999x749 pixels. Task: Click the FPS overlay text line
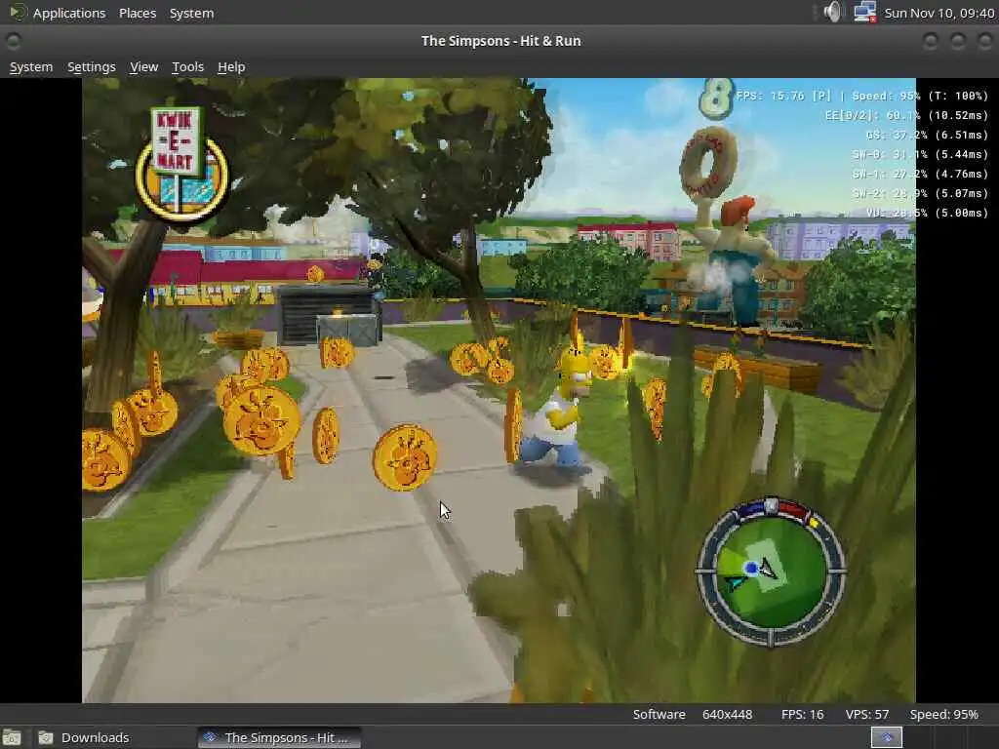point(862,96)
